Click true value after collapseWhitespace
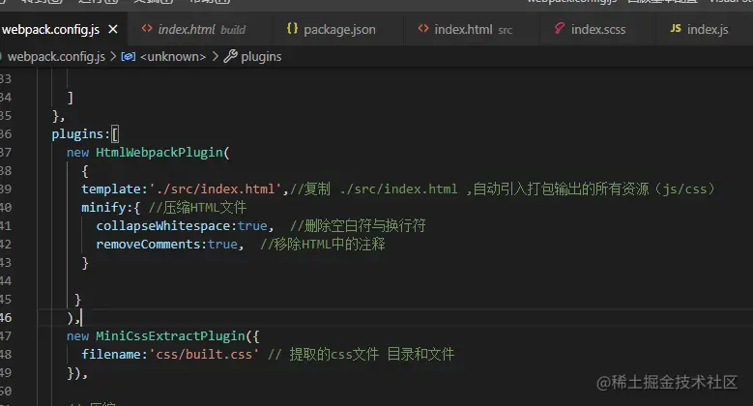 point(252,226)
